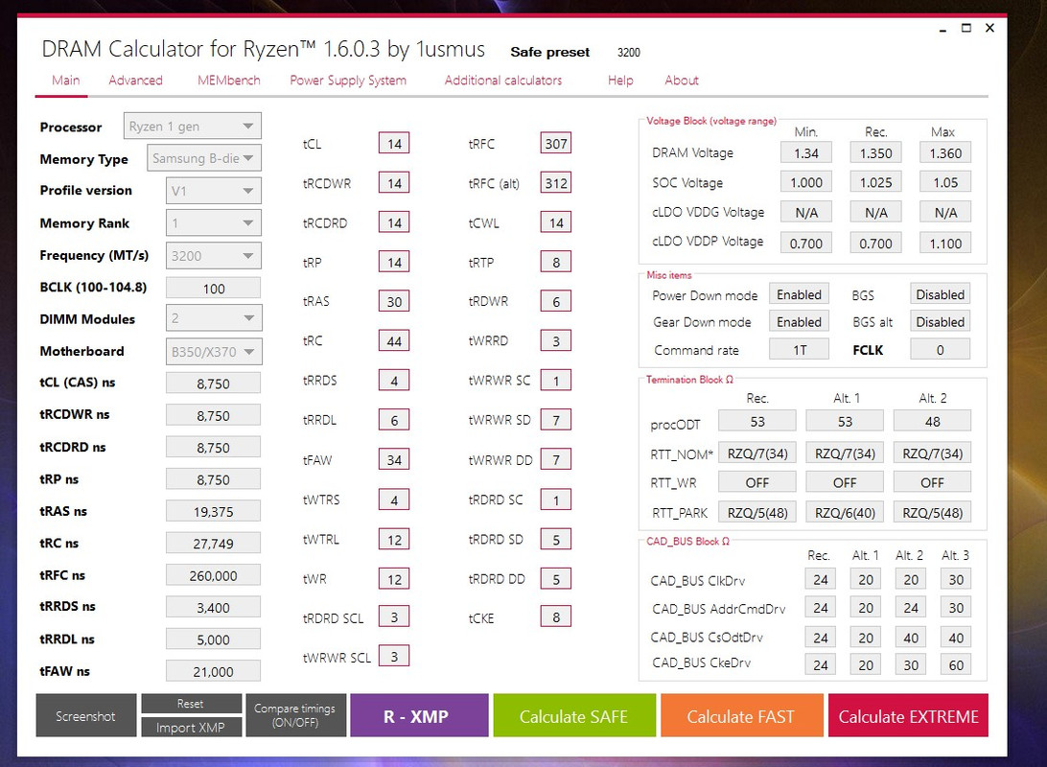
Task: Select the tRC timing value 44
Action: click(394, 341)
